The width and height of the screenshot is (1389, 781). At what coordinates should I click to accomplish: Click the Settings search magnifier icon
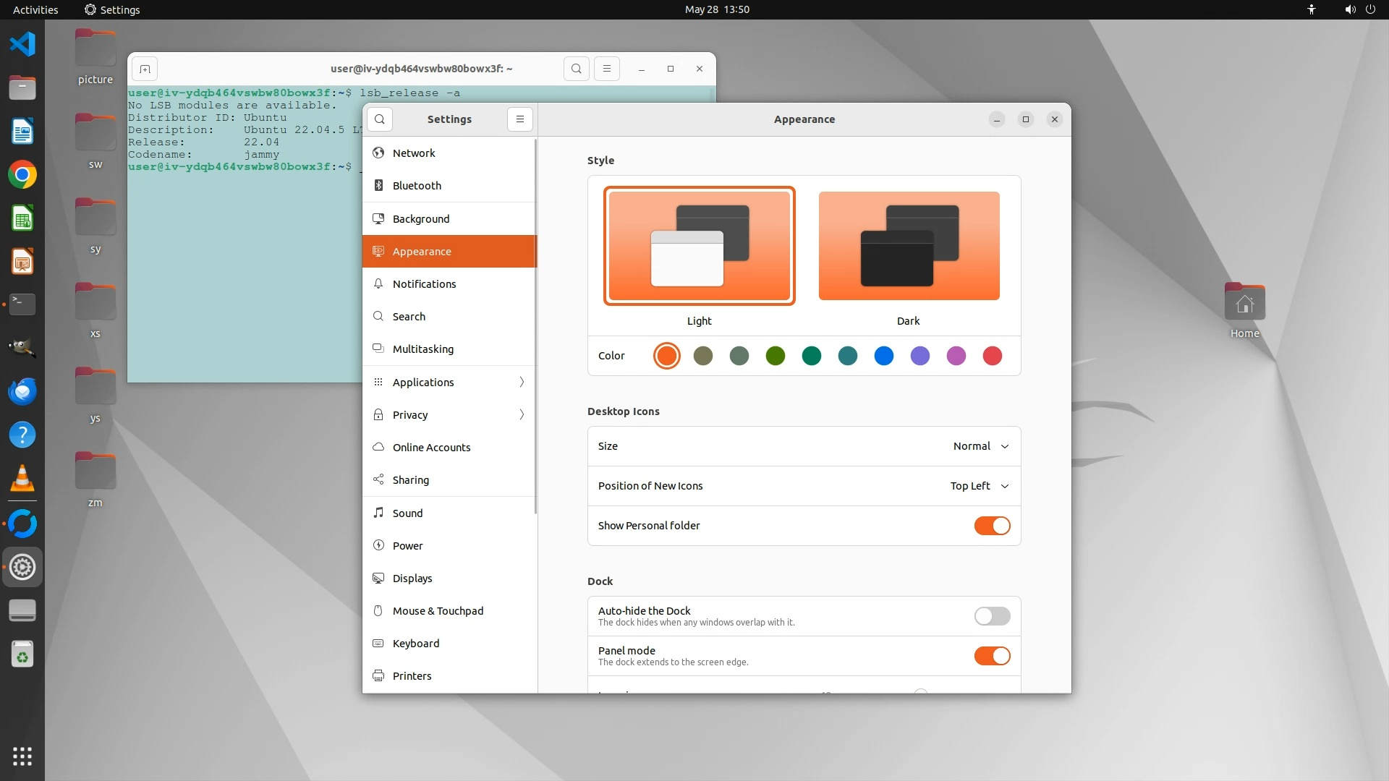click(380, 119)
